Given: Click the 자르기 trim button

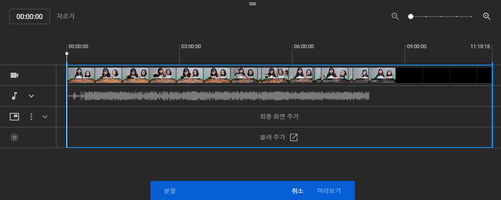Looking at the screenshot, I should point(66,16).
